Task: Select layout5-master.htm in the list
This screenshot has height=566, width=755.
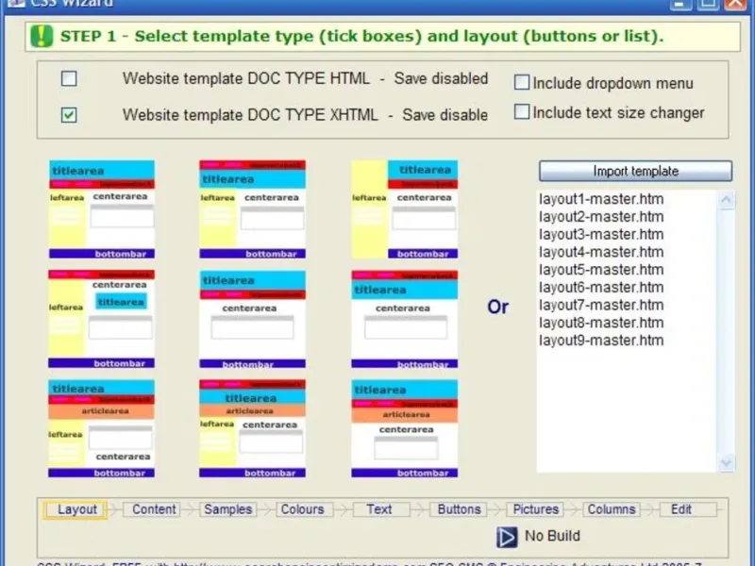Action: 601,270
